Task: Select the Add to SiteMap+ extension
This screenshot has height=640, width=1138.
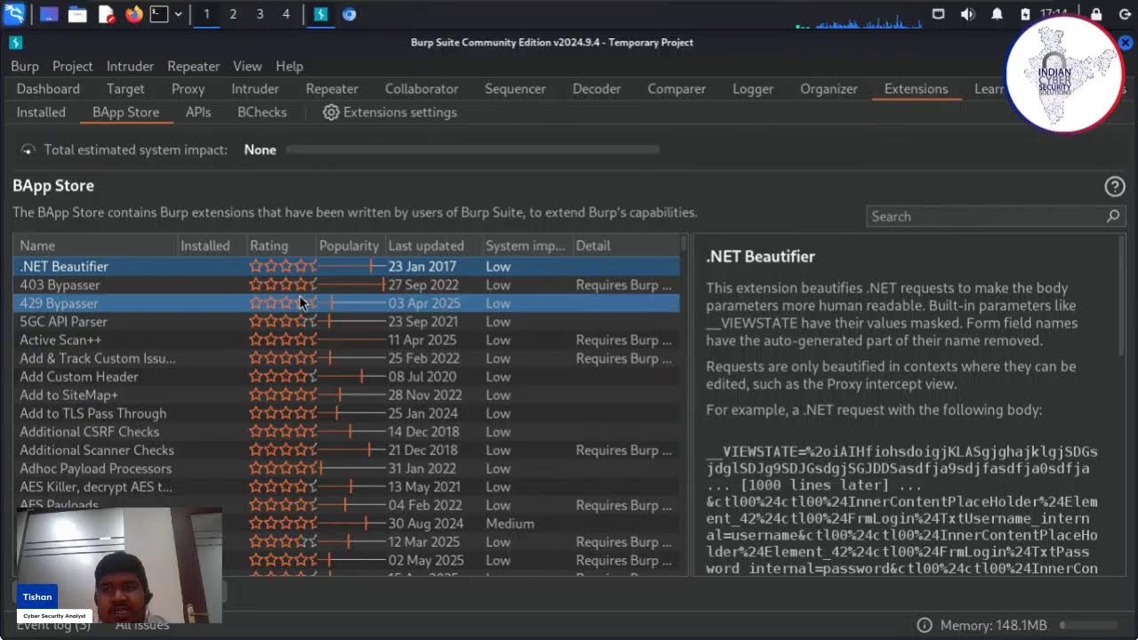Action: point(346,396)
